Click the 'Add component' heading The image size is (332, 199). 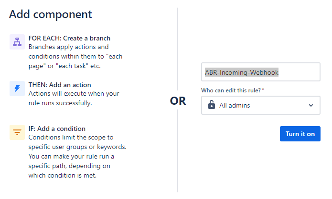[50, 15]
